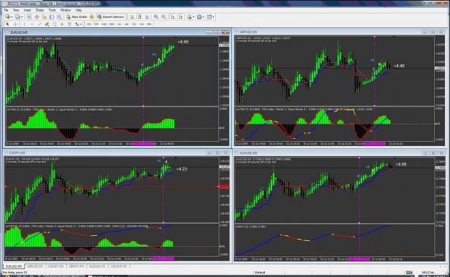The width and height of the screenshot is (450, 277).
Task: Open the Window menu
Action: point(66,10)
